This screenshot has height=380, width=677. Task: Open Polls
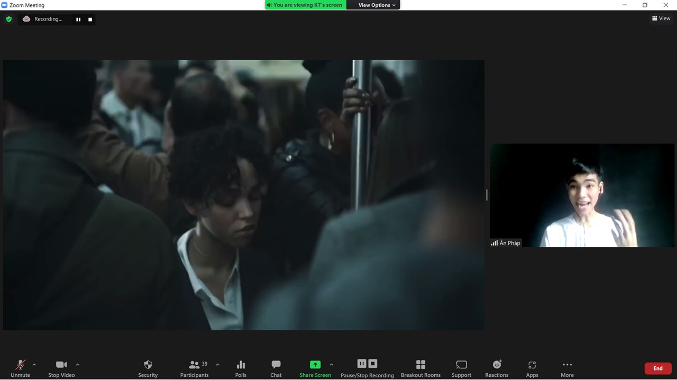241,368
